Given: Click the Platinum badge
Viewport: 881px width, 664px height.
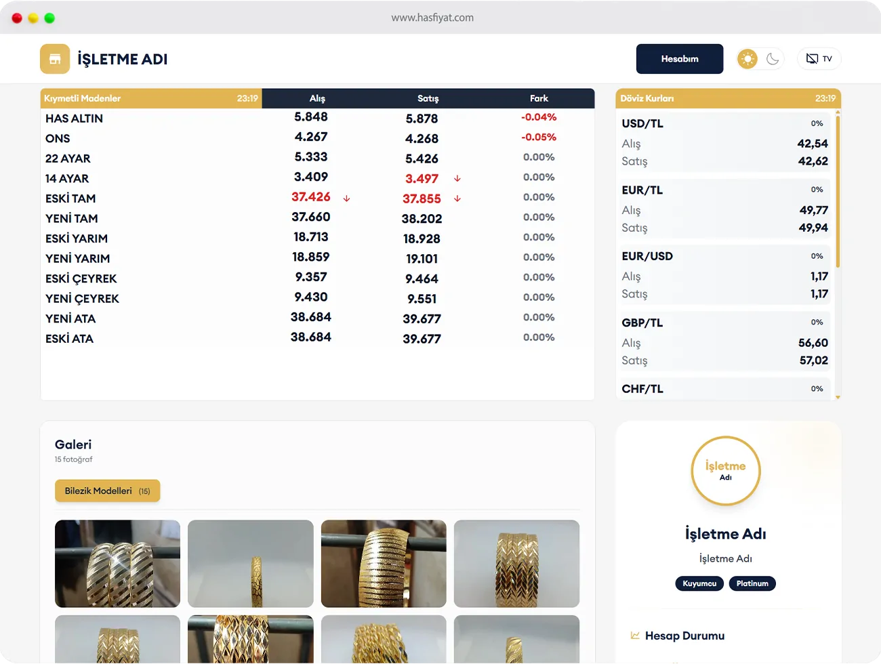Looking at the screenshot, I should (x=752, y=583).
